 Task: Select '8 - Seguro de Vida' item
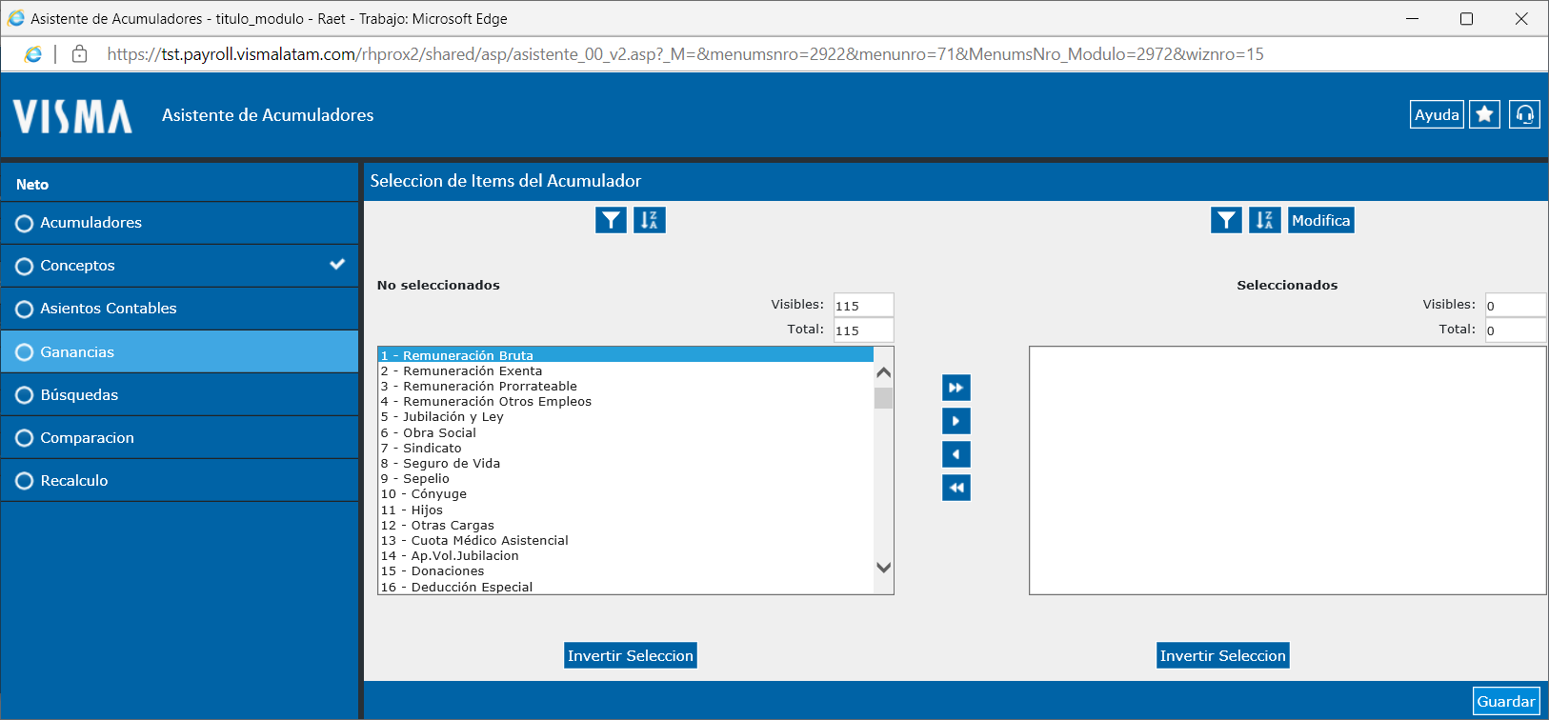(626, 463)
